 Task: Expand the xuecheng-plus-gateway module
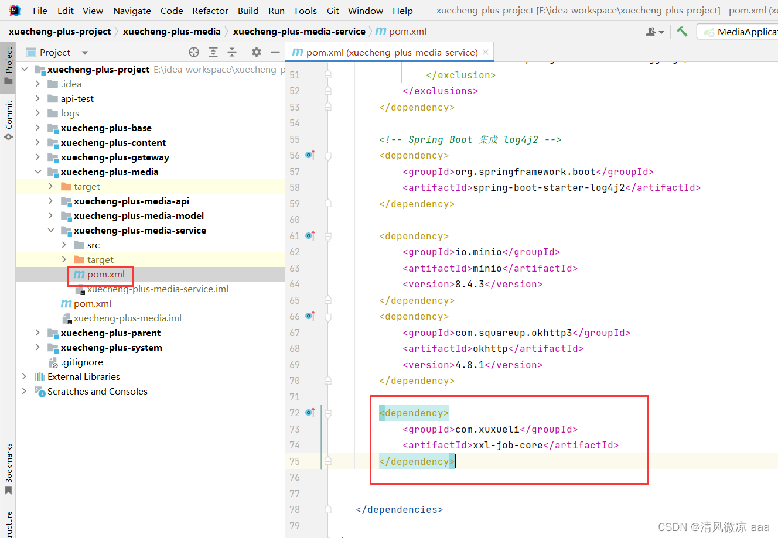point(37,157)
